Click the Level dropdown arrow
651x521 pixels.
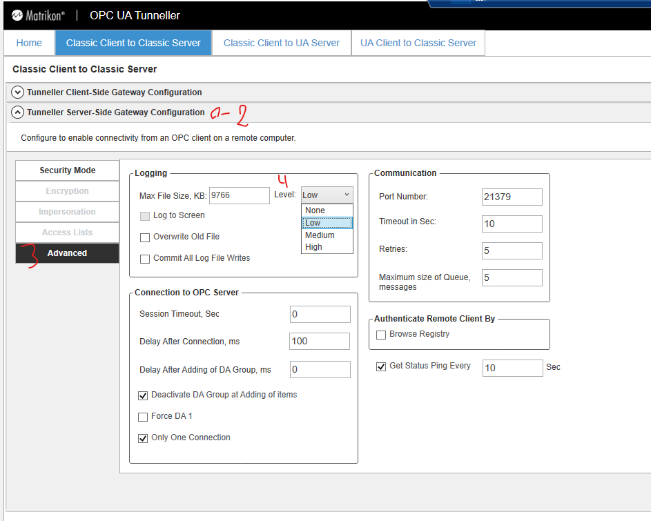347,195
